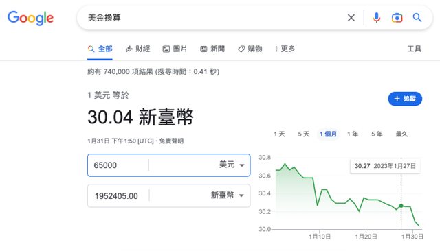Image resolution: width=440 pixels, height=251 pixels.
Task: Open the 免責聲明 disclaimer link
Action: (171, 141)
